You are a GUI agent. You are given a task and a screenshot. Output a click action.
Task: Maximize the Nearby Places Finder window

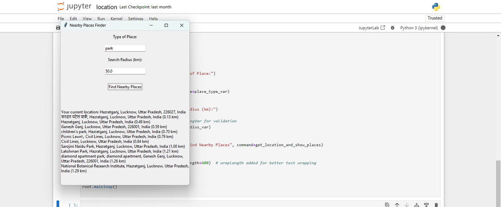point(166,25)
